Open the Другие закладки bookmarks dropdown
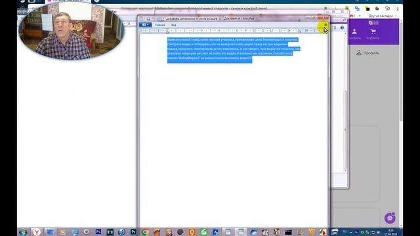Viewport: 420px width, 236px height. click(383, 16)
